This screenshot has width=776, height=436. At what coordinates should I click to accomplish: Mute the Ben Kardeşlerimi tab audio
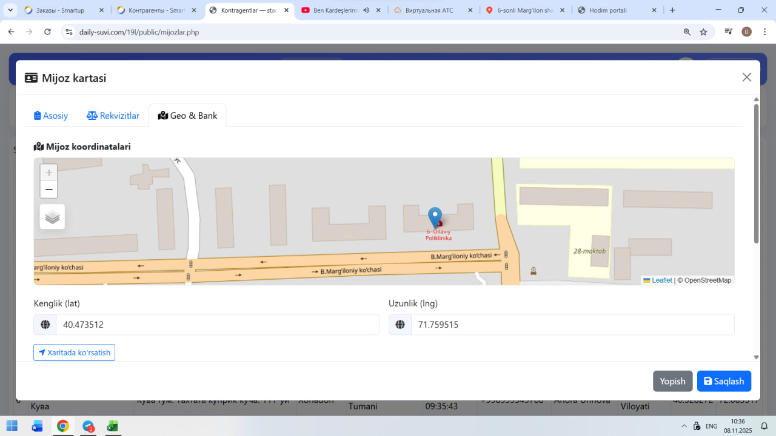[x=366, y=10]
